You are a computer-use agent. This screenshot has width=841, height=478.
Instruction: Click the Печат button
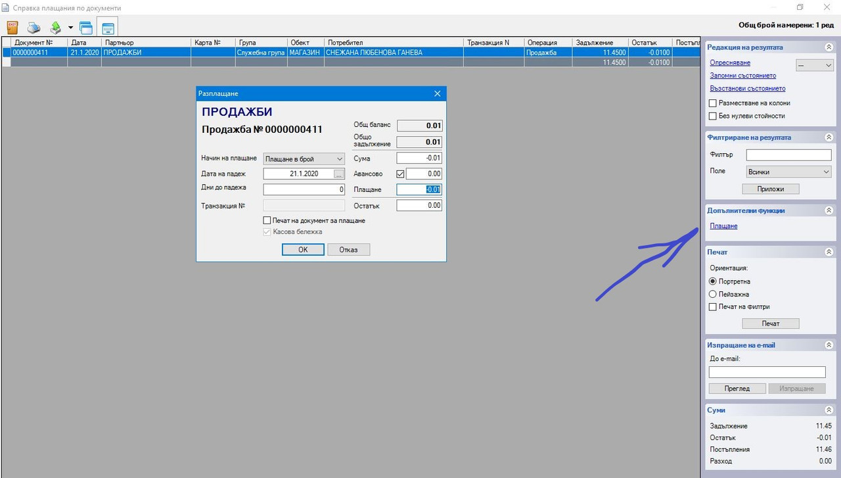(x=771, y=323)
